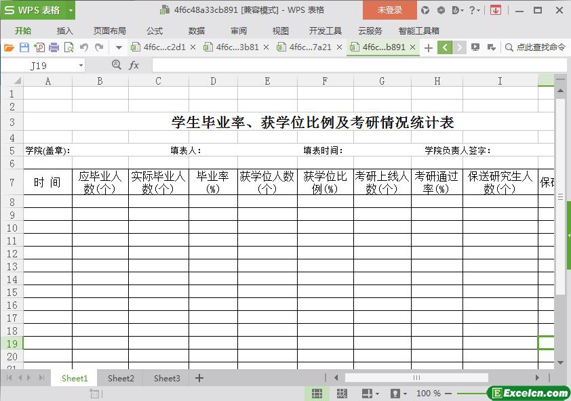Open the Print Preview icon
This screenshot has height=401, width=571.
68,47
